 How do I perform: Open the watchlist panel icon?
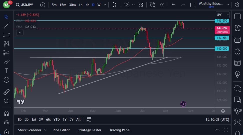pyautogui.click(x=237, y=17)
